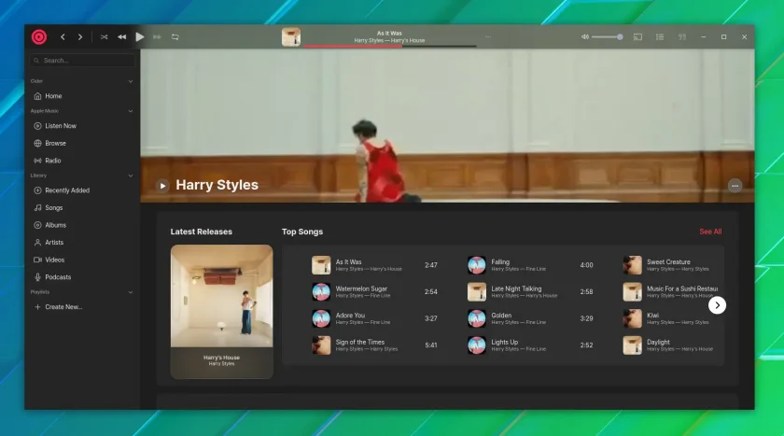
Task: Mute audio with the speaker icon
Action: tap(584, 37)
